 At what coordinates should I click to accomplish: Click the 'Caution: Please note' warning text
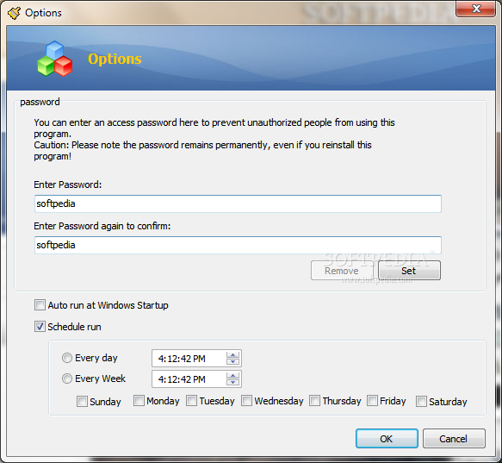tap(202, 151)
